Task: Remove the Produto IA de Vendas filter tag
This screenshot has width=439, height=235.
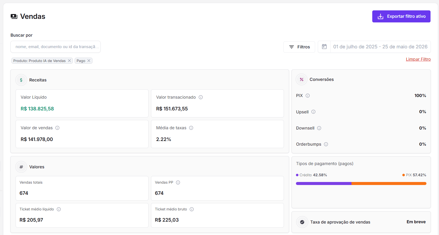Action: pos(69,61)
